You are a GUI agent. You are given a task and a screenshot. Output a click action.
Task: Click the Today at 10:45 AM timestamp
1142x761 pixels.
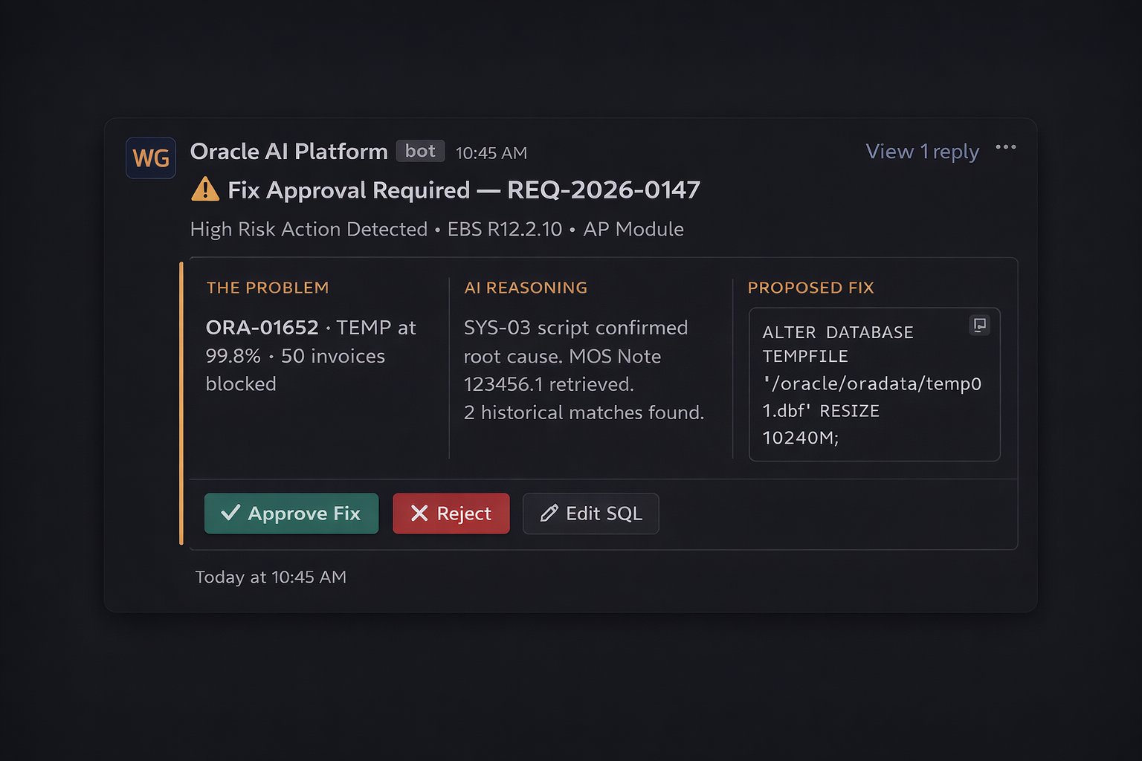pos(271,576)
